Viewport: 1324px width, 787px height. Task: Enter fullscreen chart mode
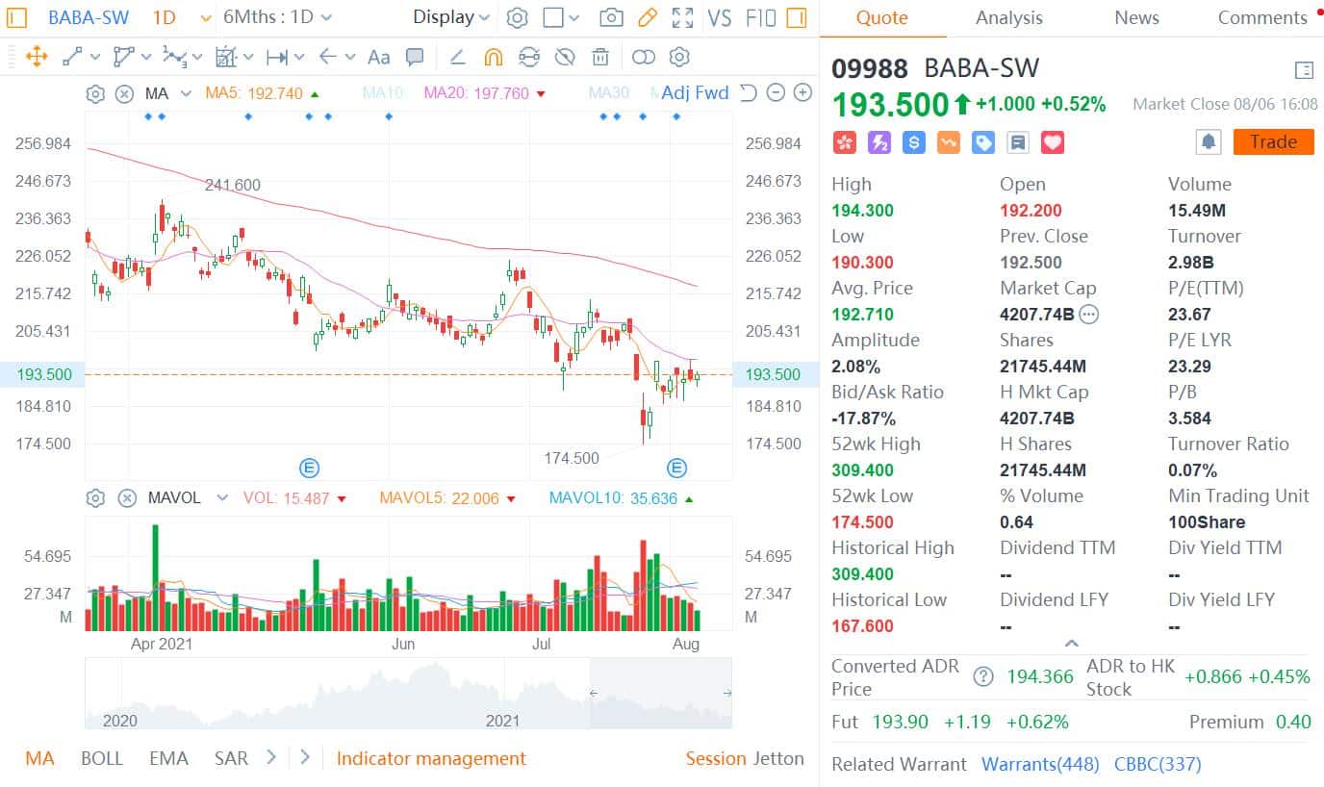(x=683, y=16)
